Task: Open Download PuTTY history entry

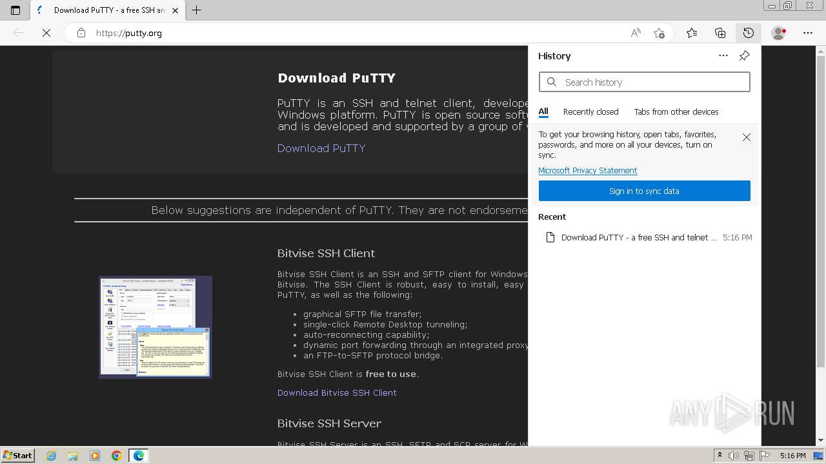Action: (x=644, y=237)
